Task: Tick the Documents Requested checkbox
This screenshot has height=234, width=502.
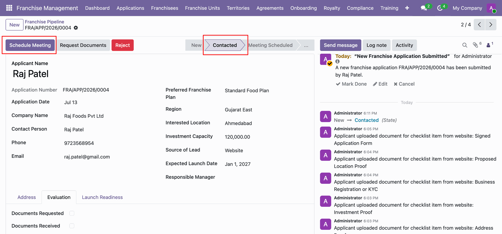Action: coord(72,213)
